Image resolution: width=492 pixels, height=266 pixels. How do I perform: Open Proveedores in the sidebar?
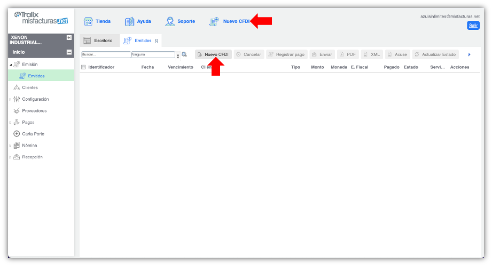click(34, 111)
